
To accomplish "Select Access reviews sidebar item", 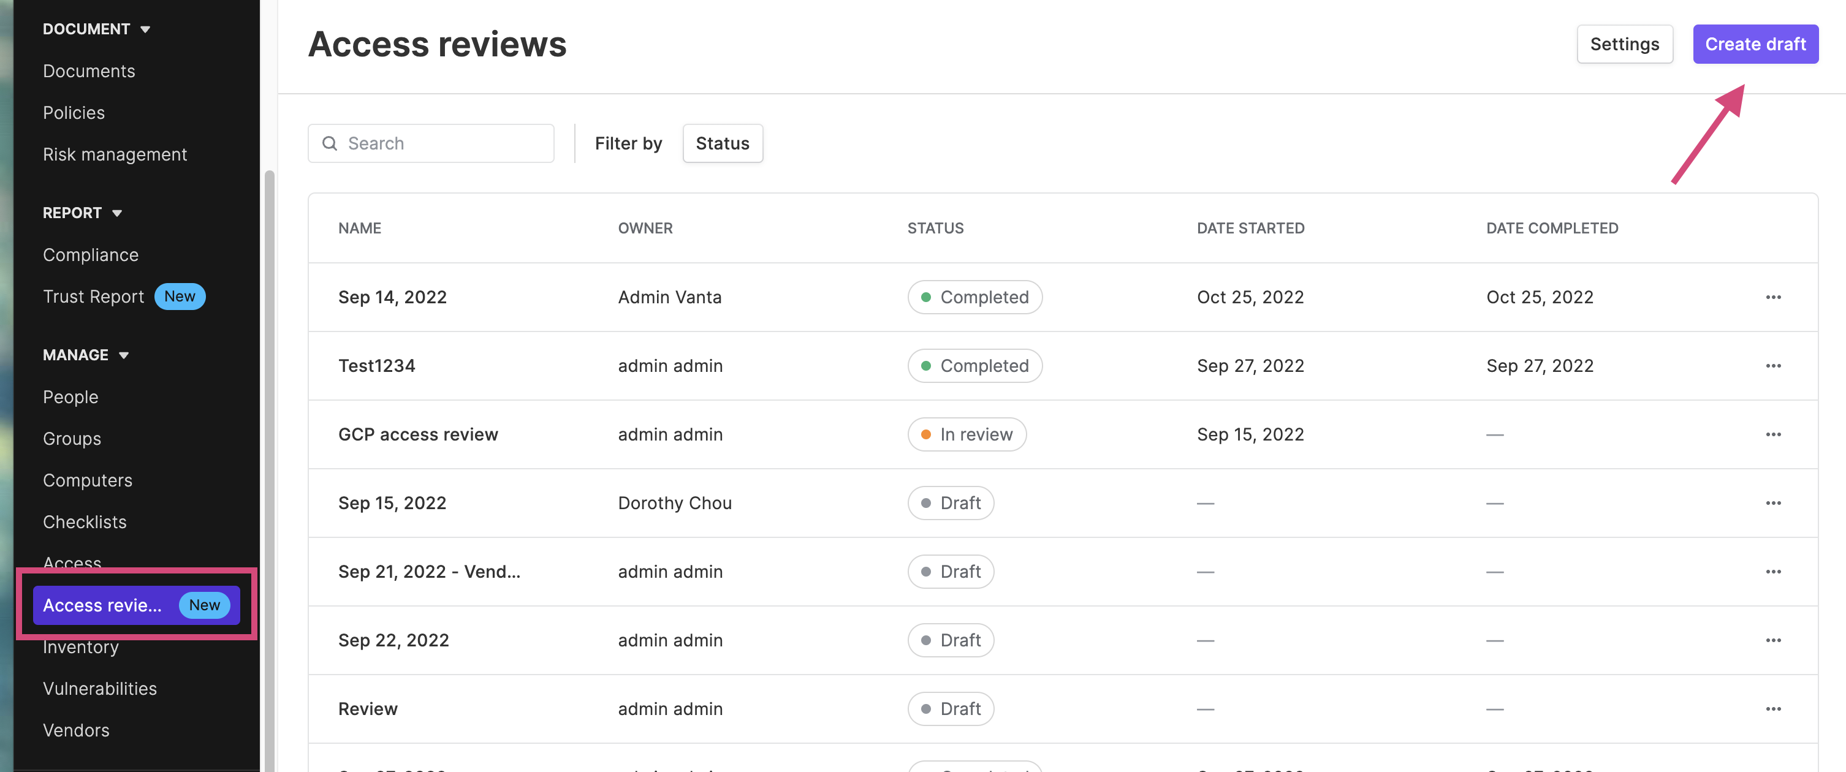I will pyautogui.click(x=136, y=605).
